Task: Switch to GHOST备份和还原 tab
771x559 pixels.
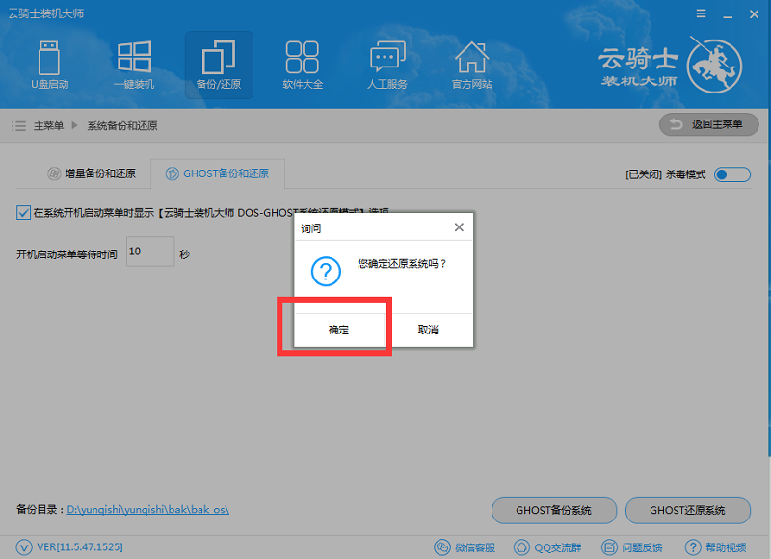Action: coord(218,173)
